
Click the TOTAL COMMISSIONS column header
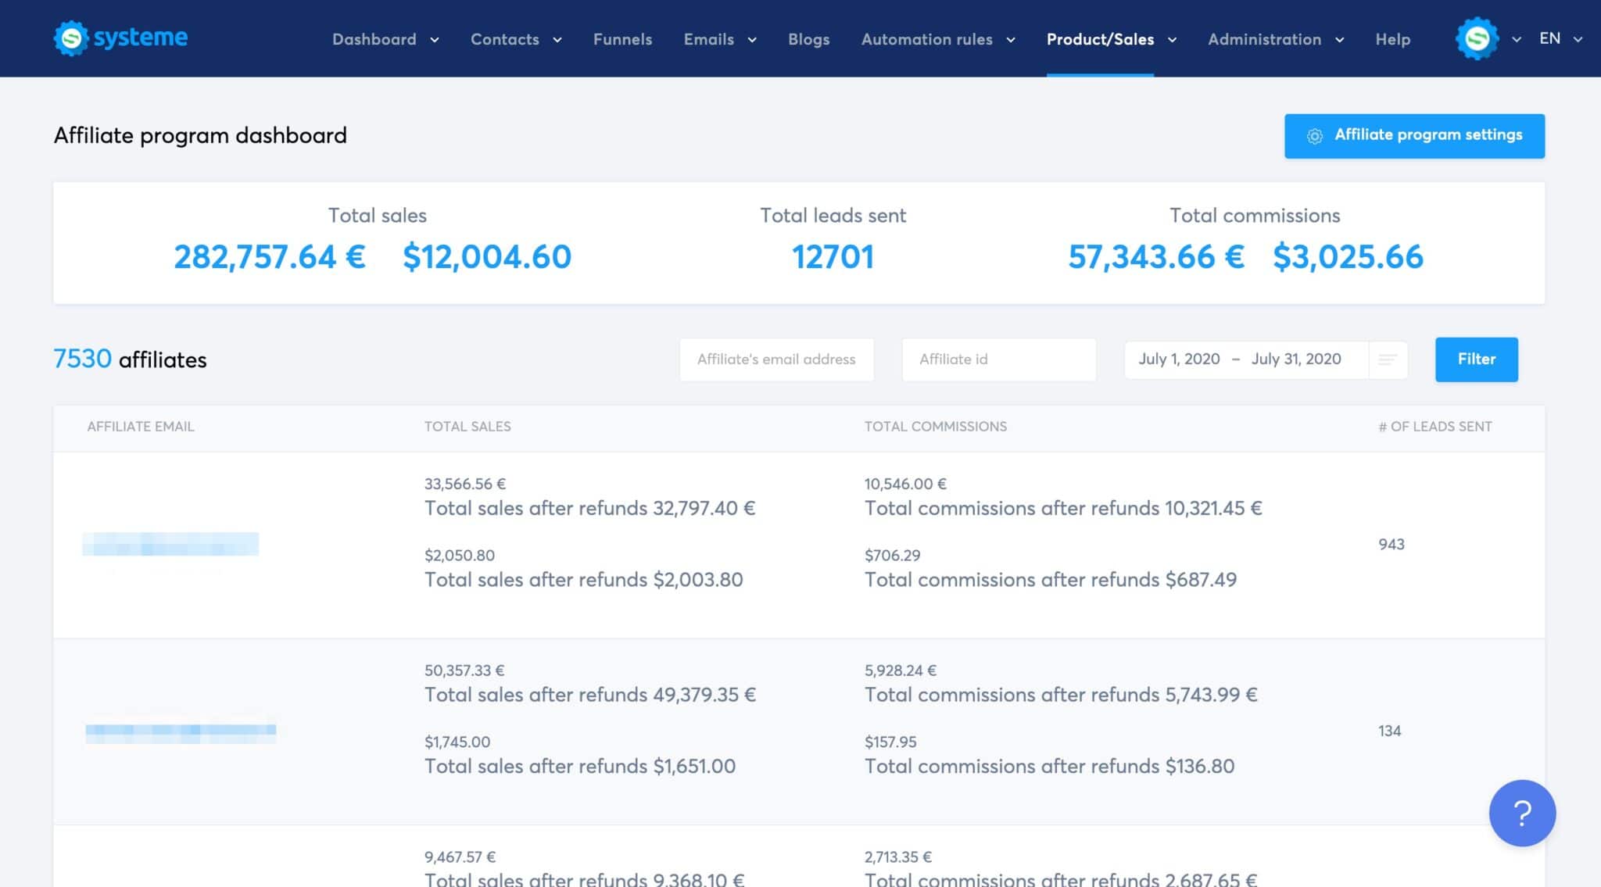tap(935, 427)
